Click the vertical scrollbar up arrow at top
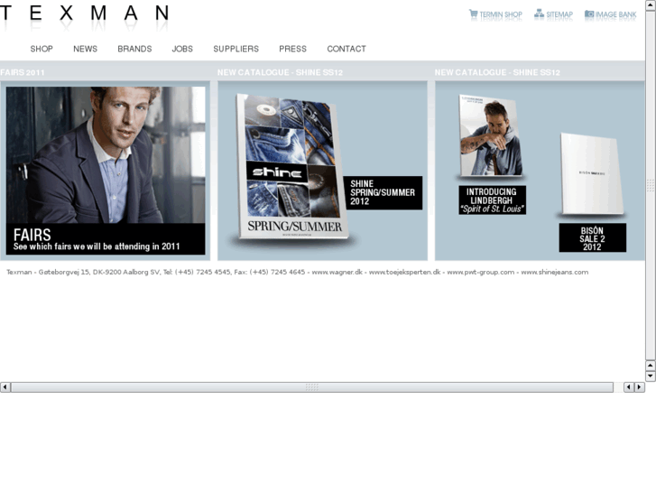Image resolution: width=656 pixels, height=492 pixels. (x=651, y=5)
